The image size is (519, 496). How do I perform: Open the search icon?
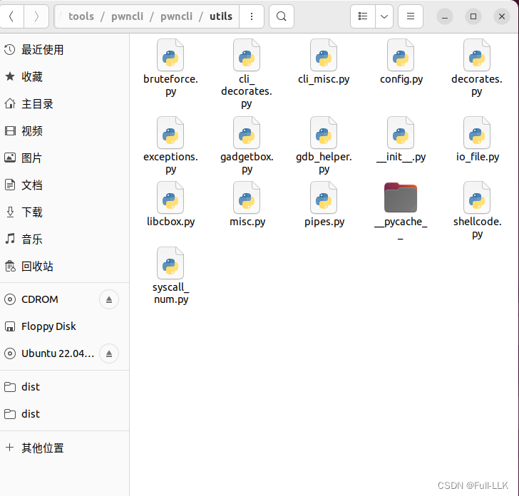tap(282, 16)
